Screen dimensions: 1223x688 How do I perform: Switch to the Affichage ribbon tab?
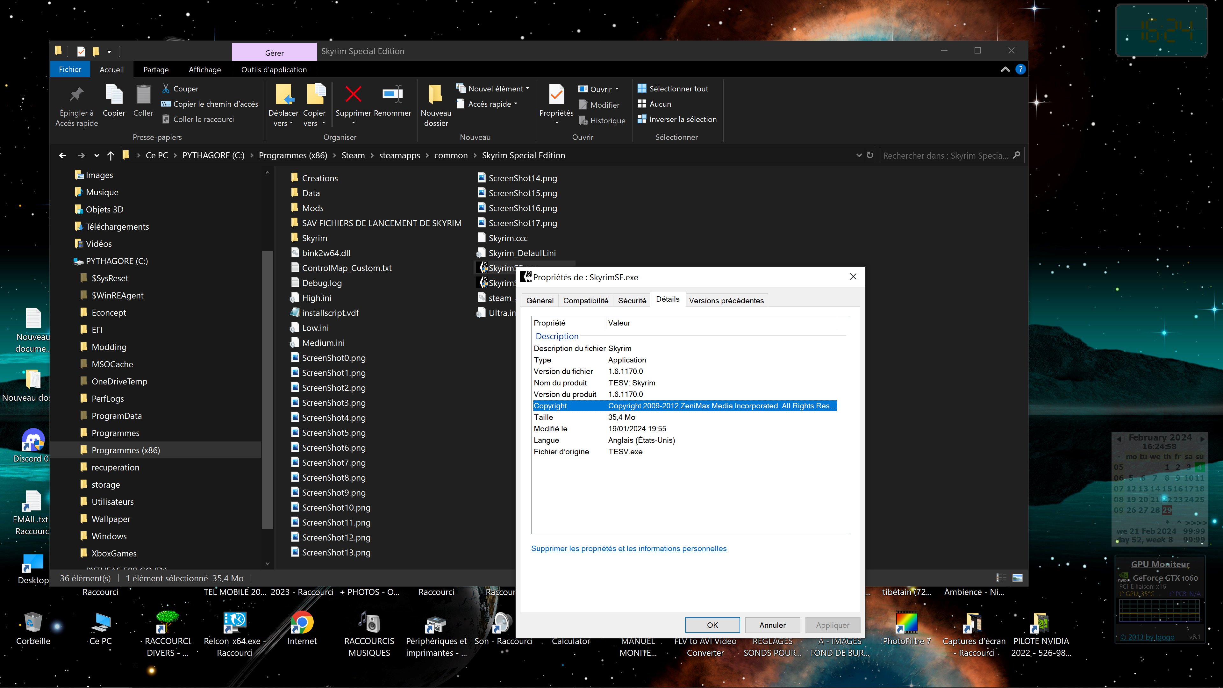tap(204, 69)
